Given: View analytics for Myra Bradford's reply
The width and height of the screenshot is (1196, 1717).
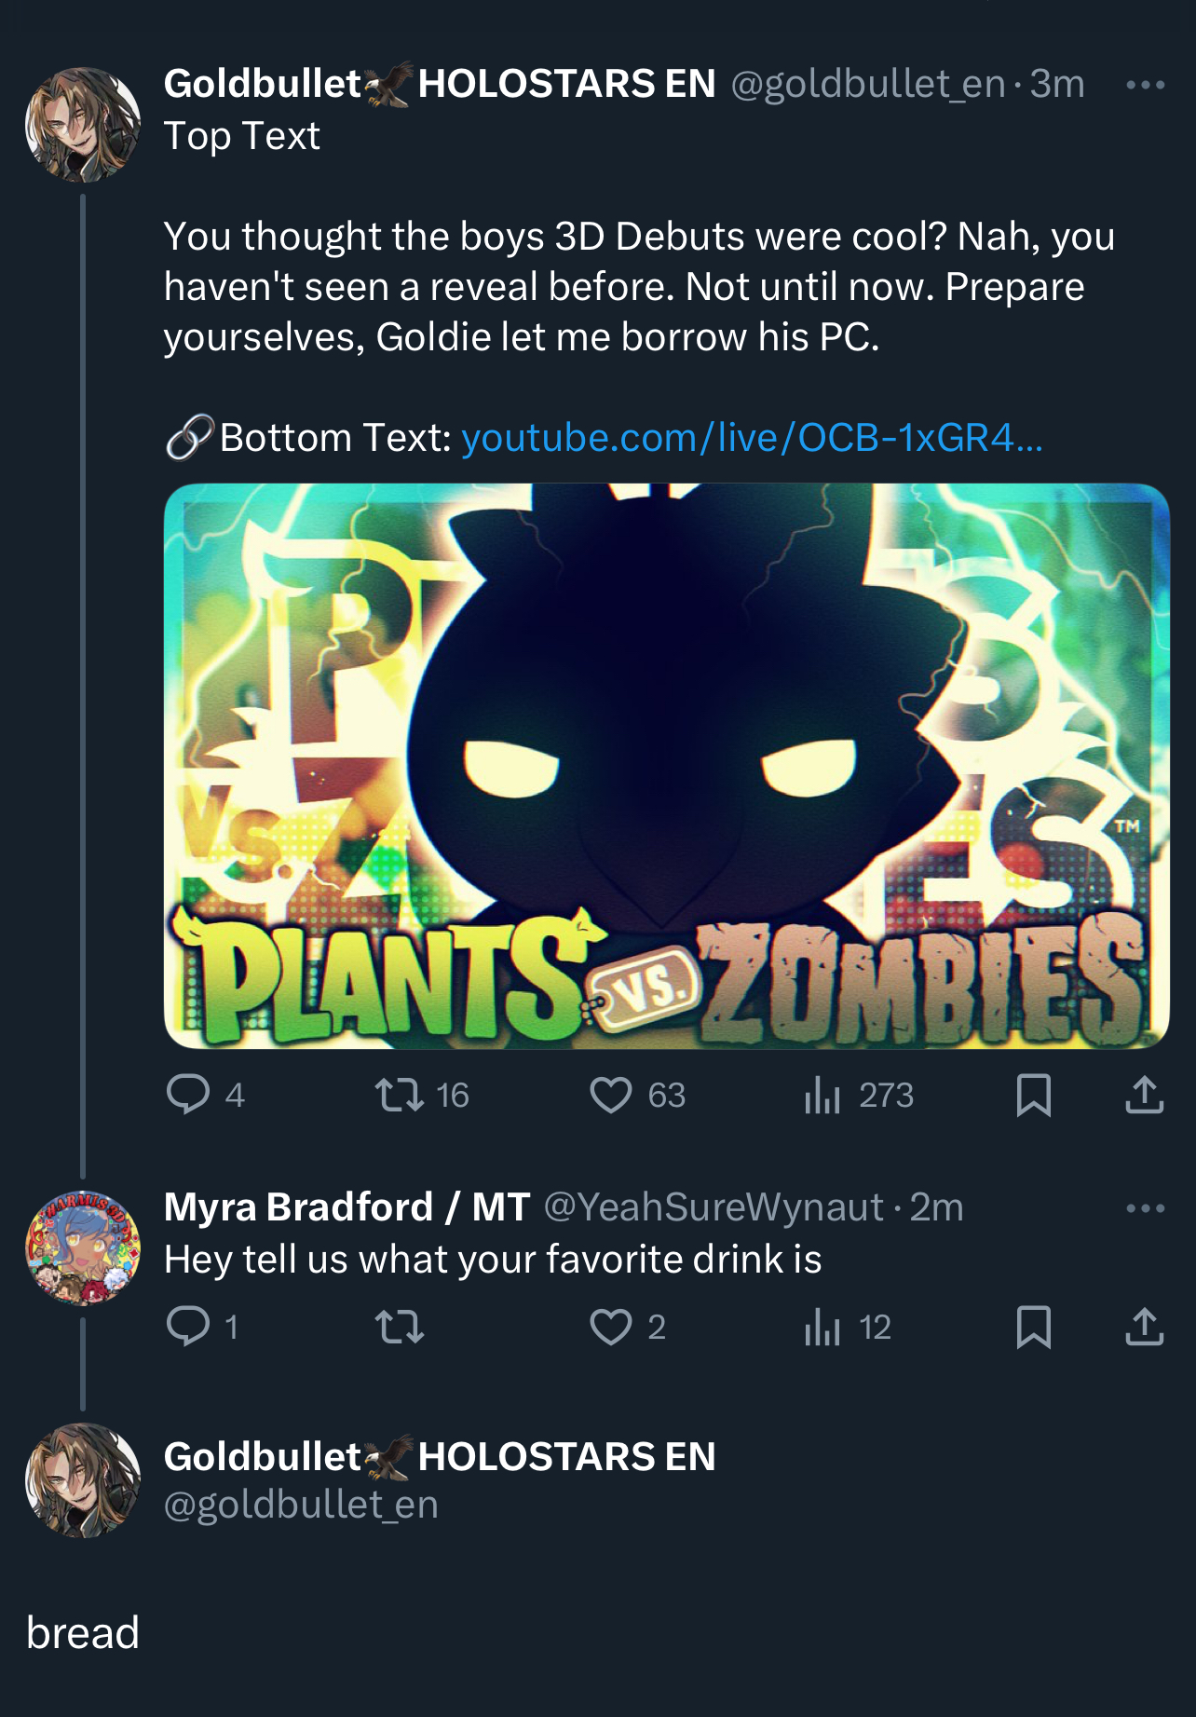Looking at the screenshot, I should point(822,1327).
